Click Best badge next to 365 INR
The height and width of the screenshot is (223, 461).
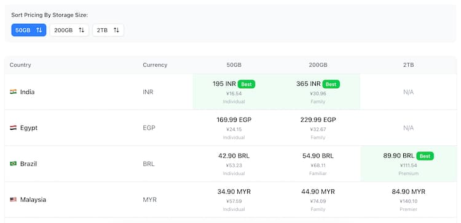[331, 85]
